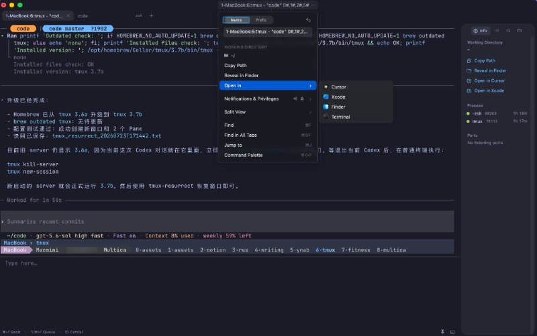The image size is (537, 336).
Task: Click the pin icon at bottom right
Action: pyautogui.click(x=442, y=332)
